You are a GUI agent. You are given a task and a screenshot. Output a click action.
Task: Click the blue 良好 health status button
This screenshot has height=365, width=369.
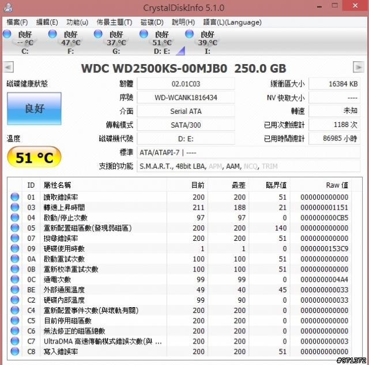35,109
